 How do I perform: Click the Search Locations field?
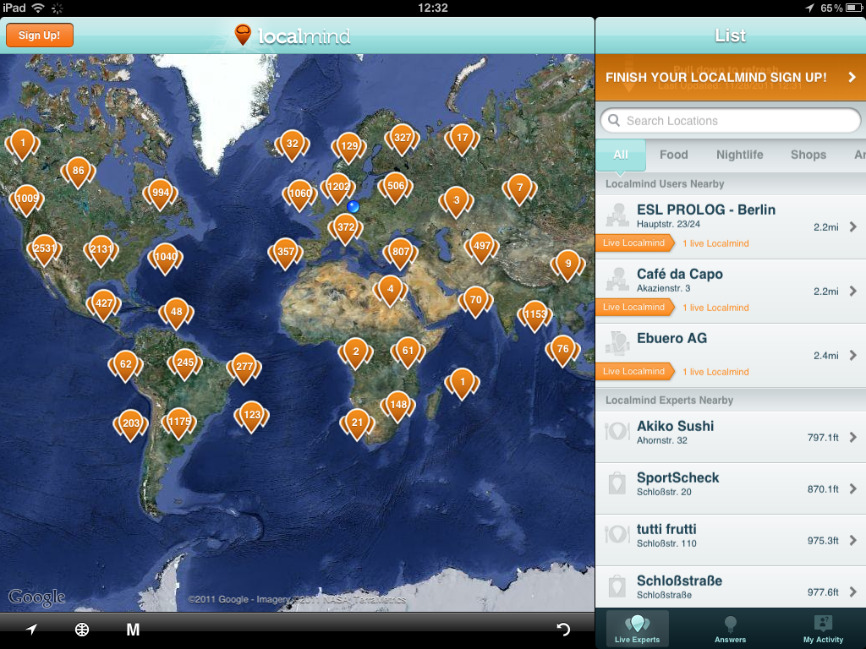(x=730, y=120)
